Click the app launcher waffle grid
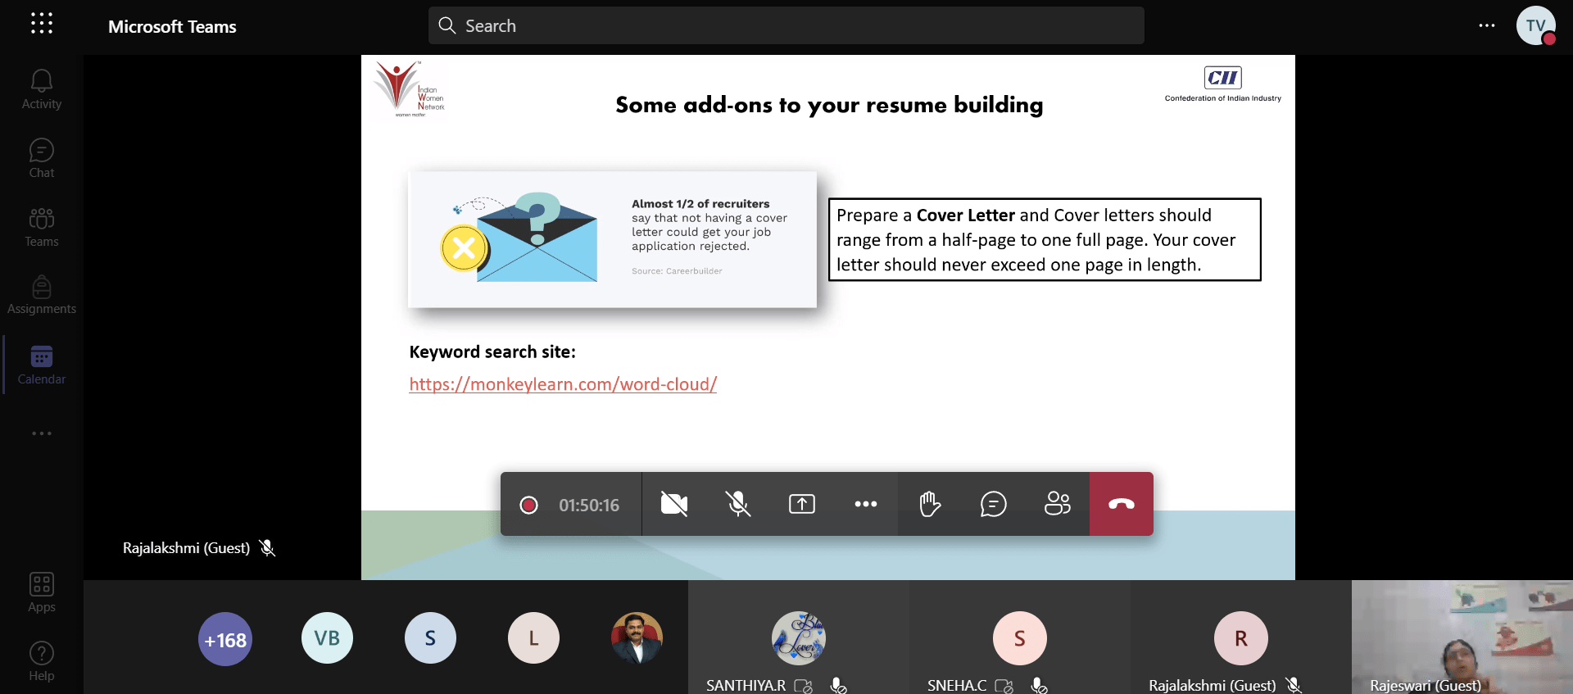 coord(42,24)
